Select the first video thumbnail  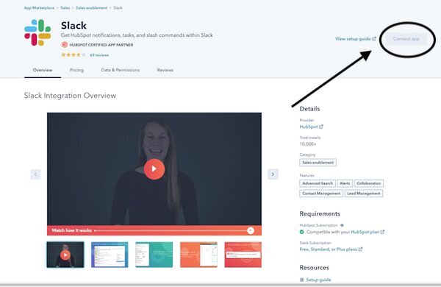pos(65,255)
